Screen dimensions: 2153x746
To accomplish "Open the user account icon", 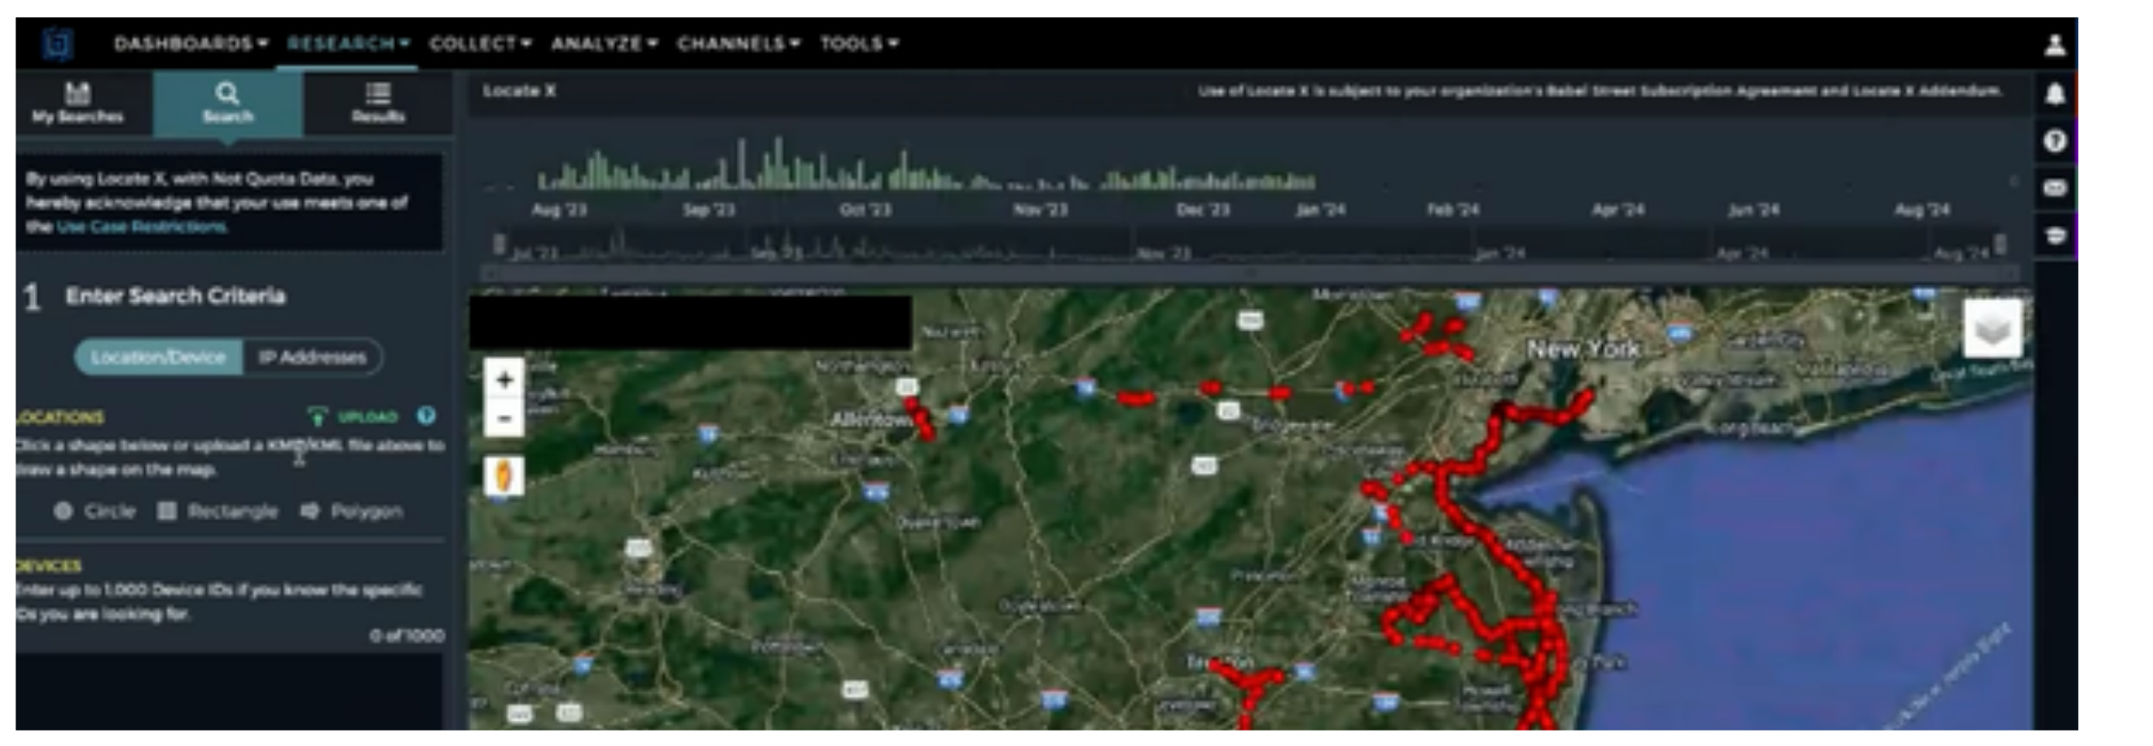I will [x=2054, y=44].
